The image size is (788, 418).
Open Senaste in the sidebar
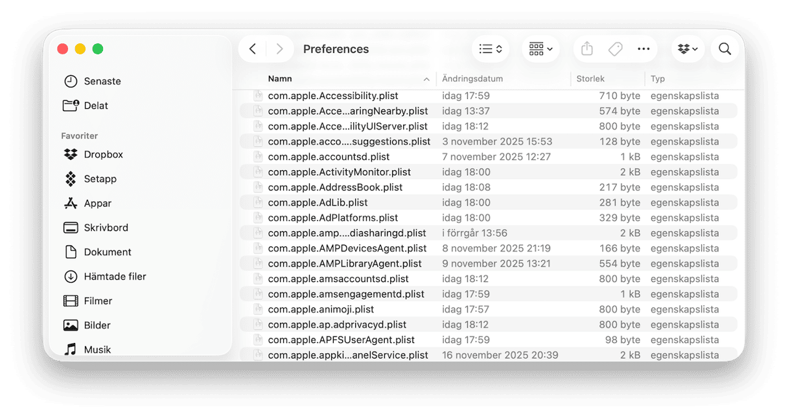point(102,82)
